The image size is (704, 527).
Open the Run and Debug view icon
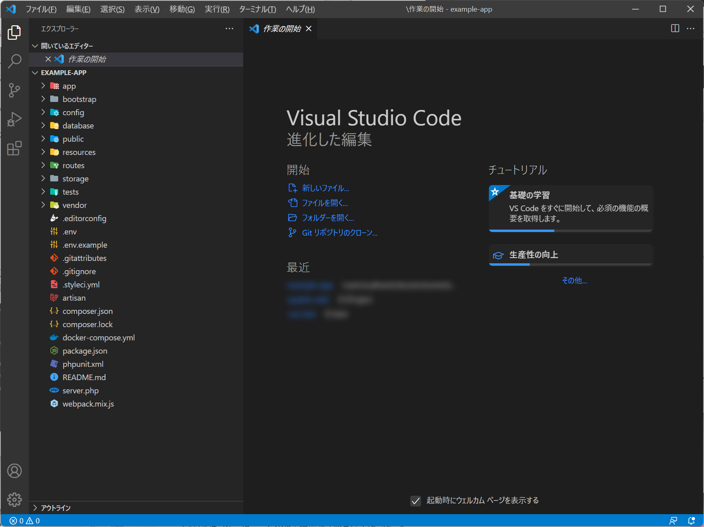tap(14, 119)
